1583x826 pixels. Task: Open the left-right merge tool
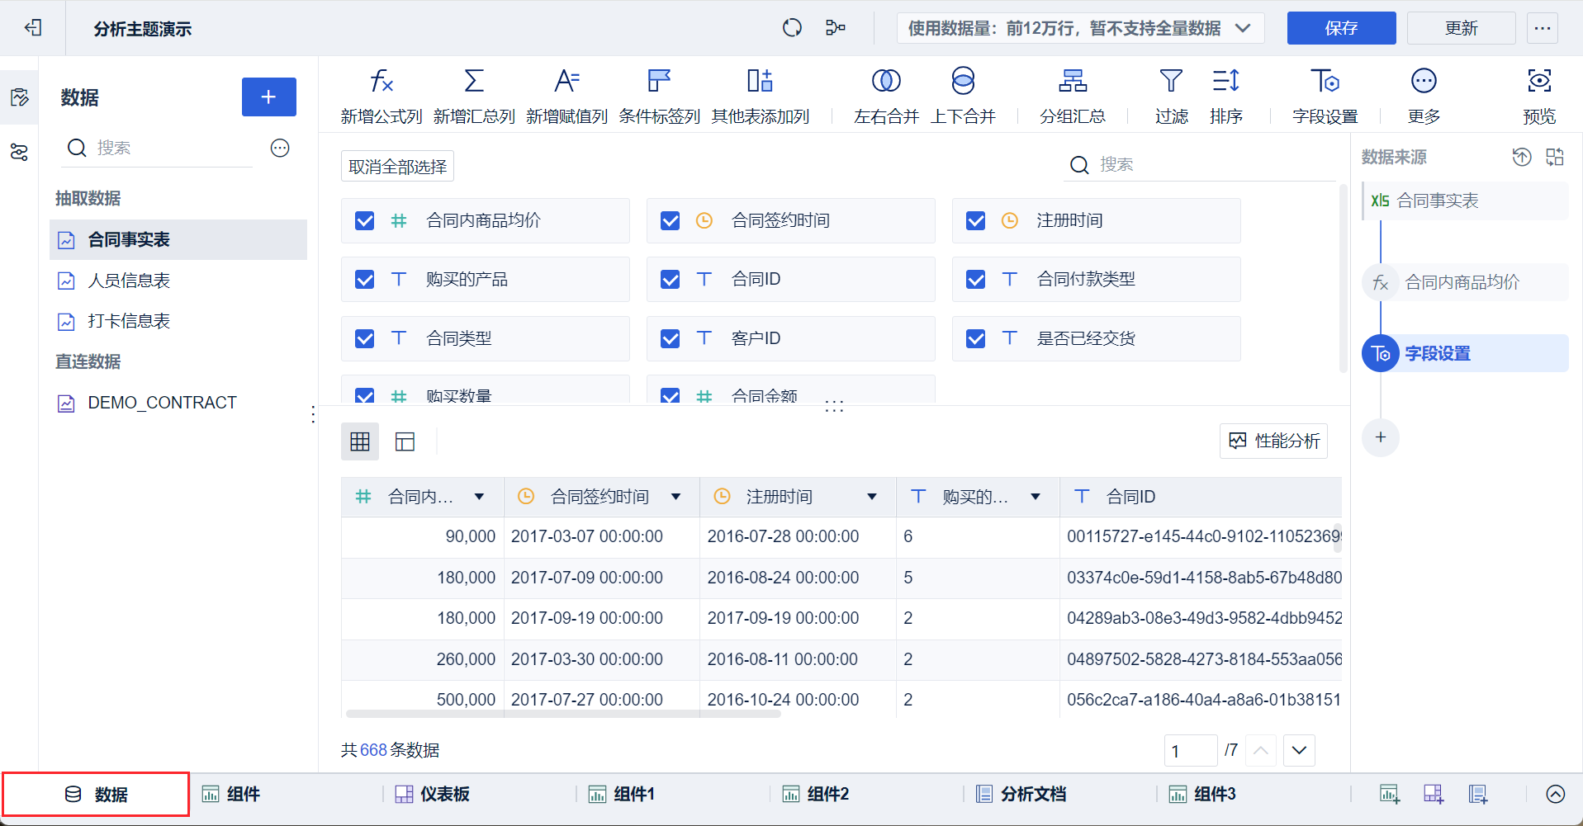(x=886, y=96)
